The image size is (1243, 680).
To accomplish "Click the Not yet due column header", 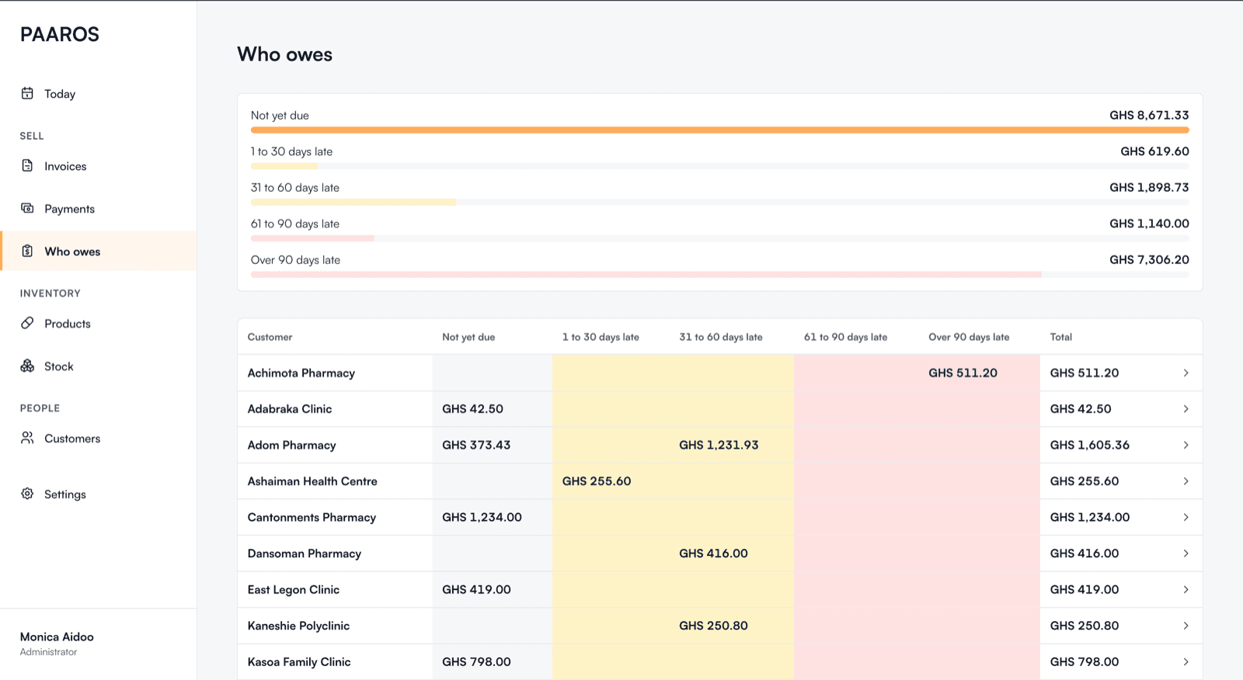I will (468, 337).
